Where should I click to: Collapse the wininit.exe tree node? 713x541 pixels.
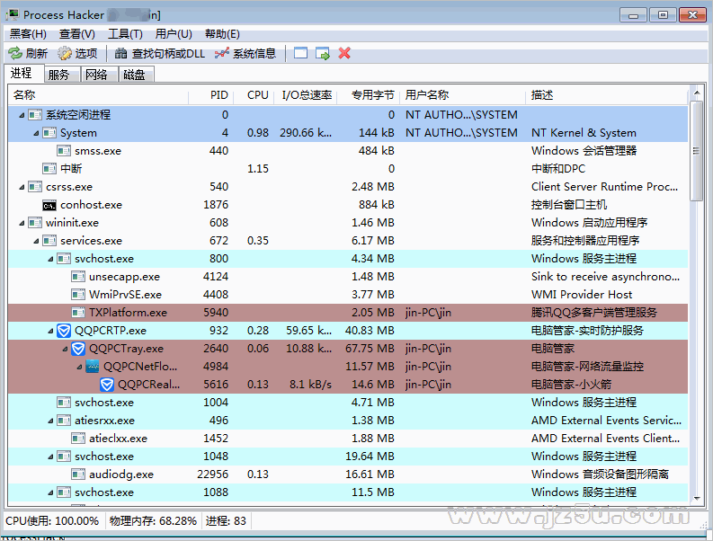pos(22,223)
